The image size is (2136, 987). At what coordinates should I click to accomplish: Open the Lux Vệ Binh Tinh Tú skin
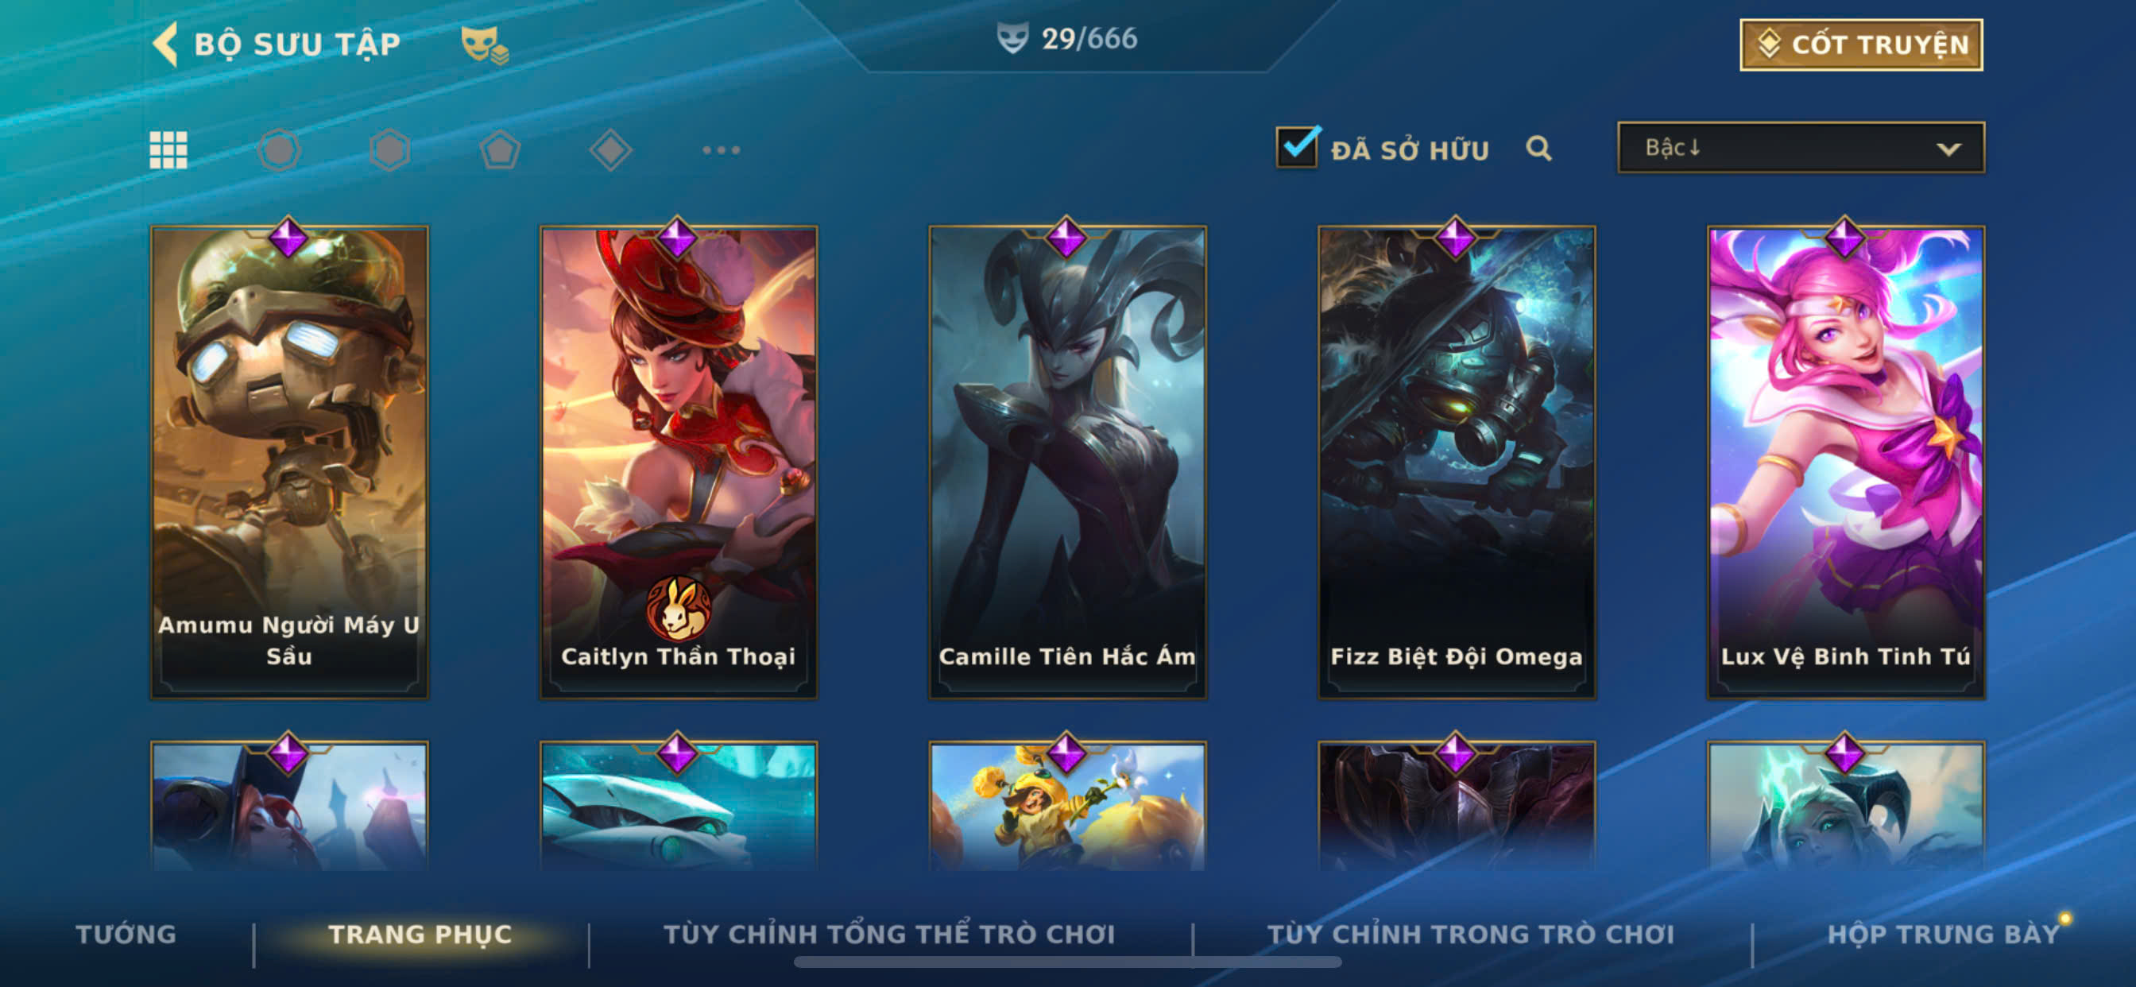point(1845,462)
